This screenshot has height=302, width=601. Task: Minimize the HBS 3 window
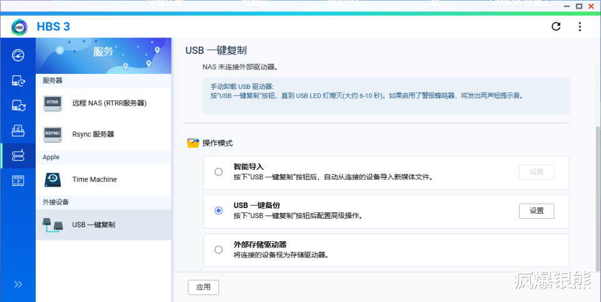pos(567,6)
